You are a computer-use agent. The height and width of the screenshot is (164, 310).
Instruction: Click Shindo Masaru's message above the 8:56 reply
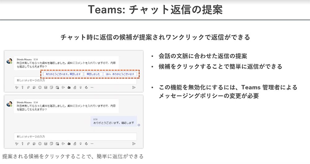coord(66,106)
